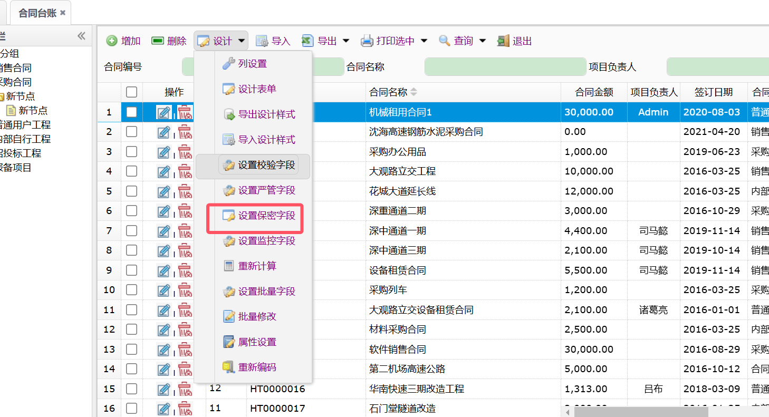
Task: Expand the Export (导出) dropdown arrow
Action: tap(346, 41)
